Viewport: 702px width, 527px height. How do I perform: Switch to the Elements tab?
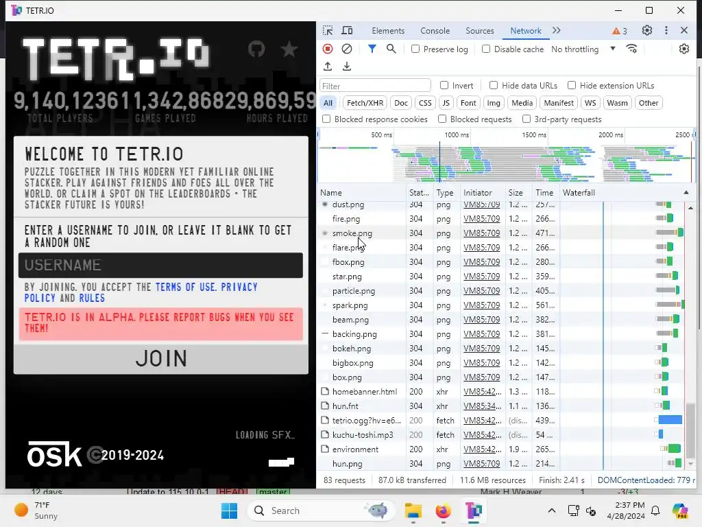click(x=388, y=30)
